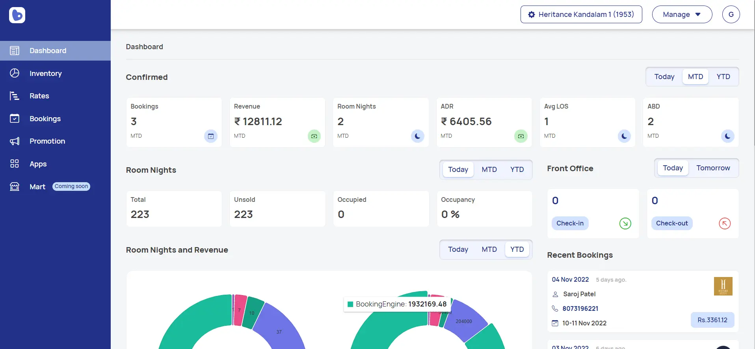Click pink chart segment labeled 7
Viewport: 755px width, 349px height.
240,310
